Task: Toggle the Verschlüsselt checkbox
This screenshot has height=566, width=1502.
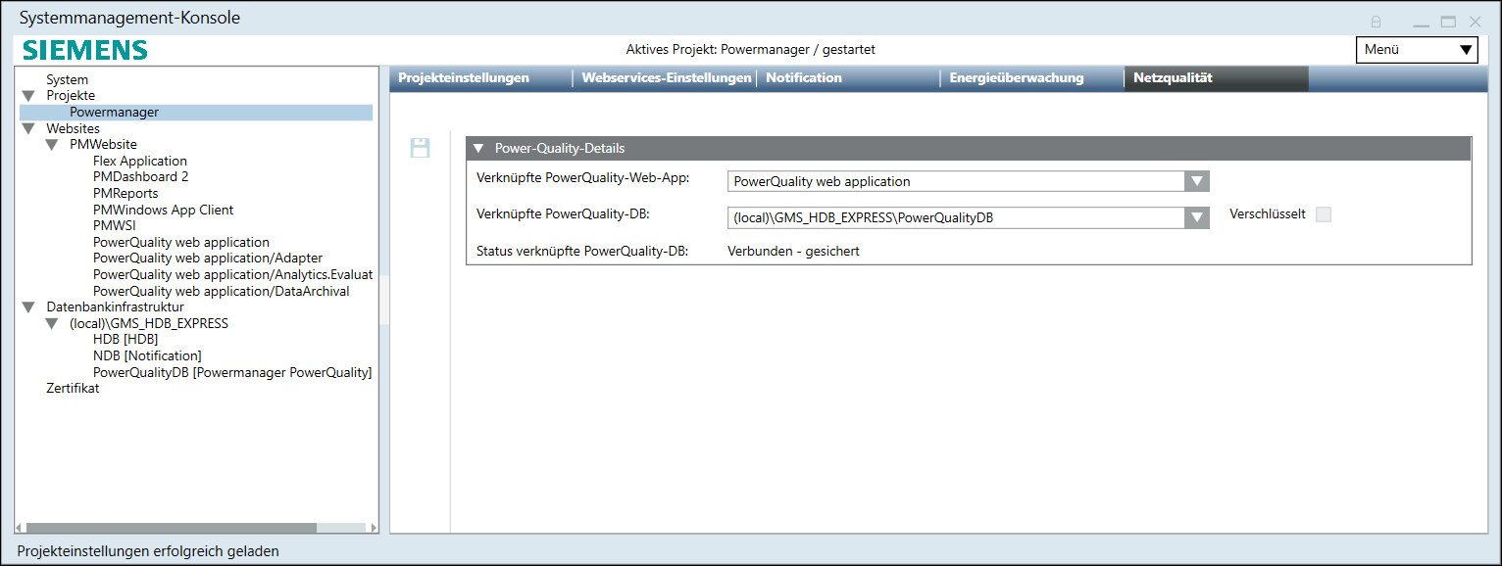Action: [x=1323, y=214]
